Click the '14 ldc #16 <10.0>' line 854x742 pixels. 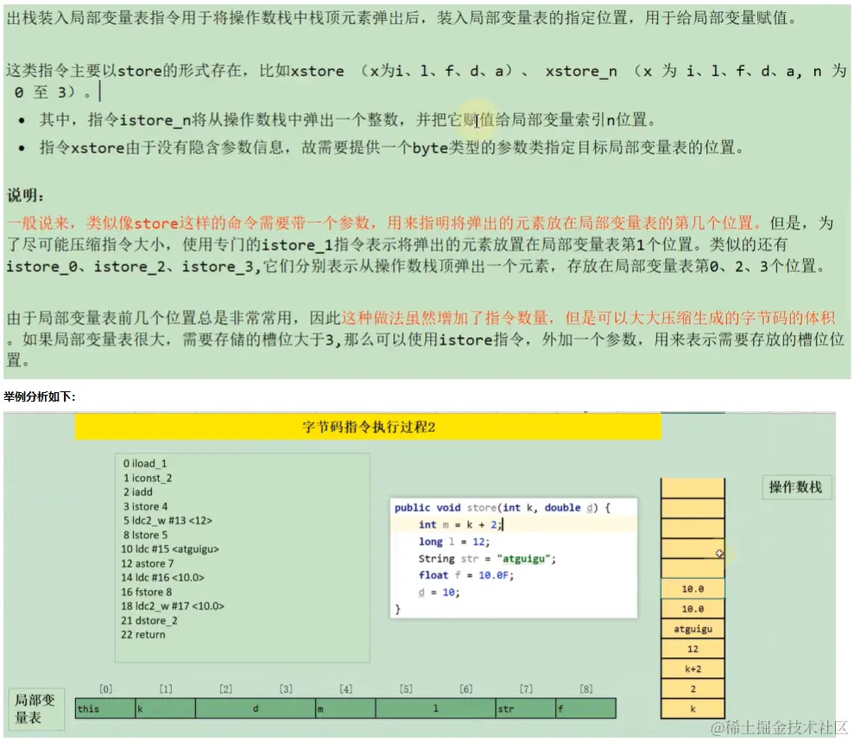162,578
